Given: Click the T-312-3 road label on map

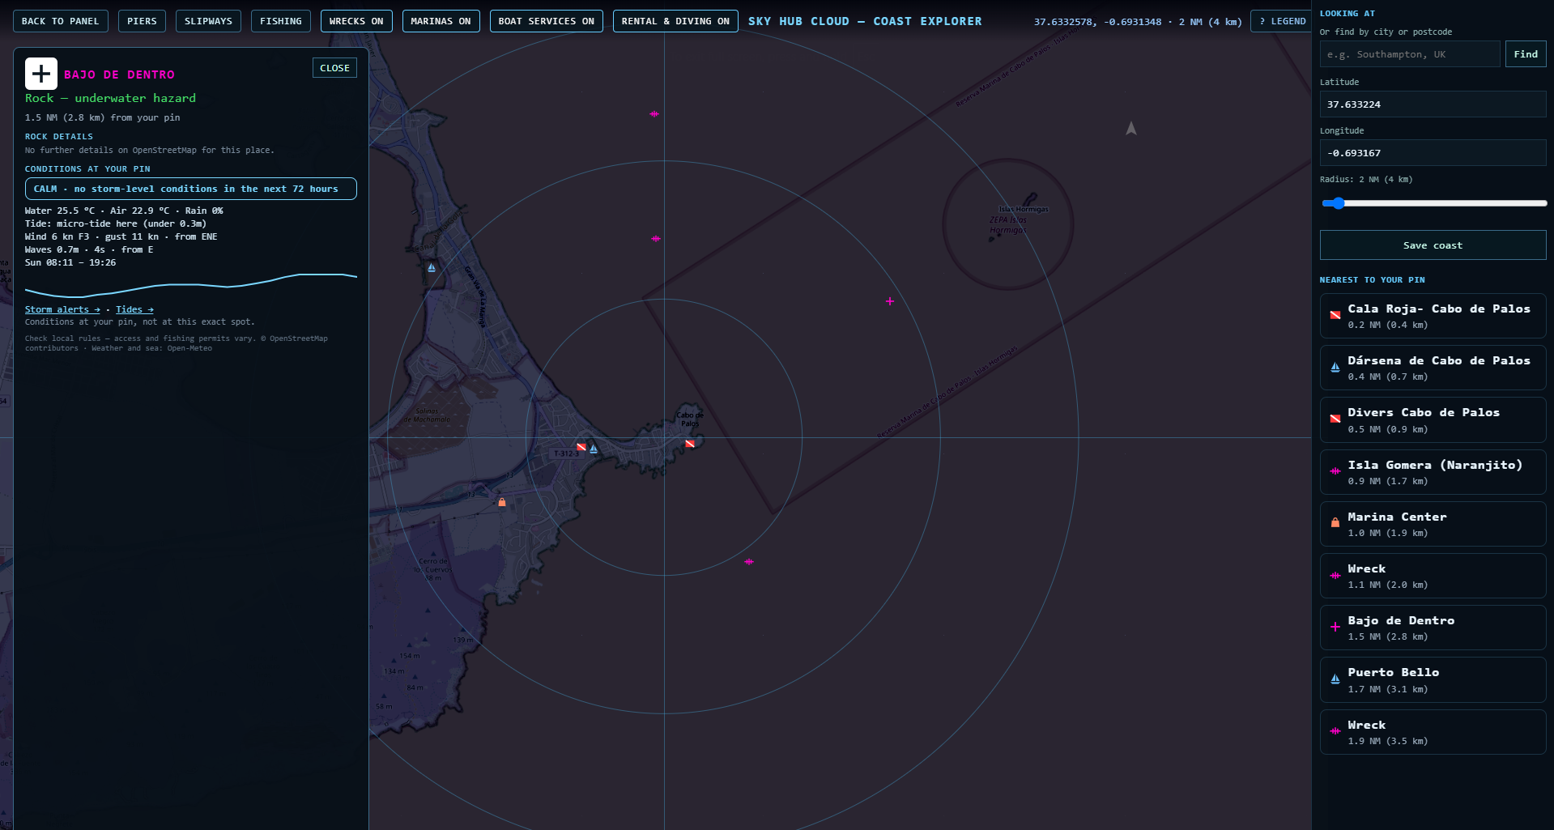Looking at the screenshot, I should pos(566,453).
